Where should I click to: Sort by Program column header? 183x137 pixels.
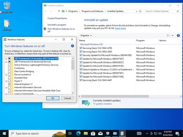point(146,40)
